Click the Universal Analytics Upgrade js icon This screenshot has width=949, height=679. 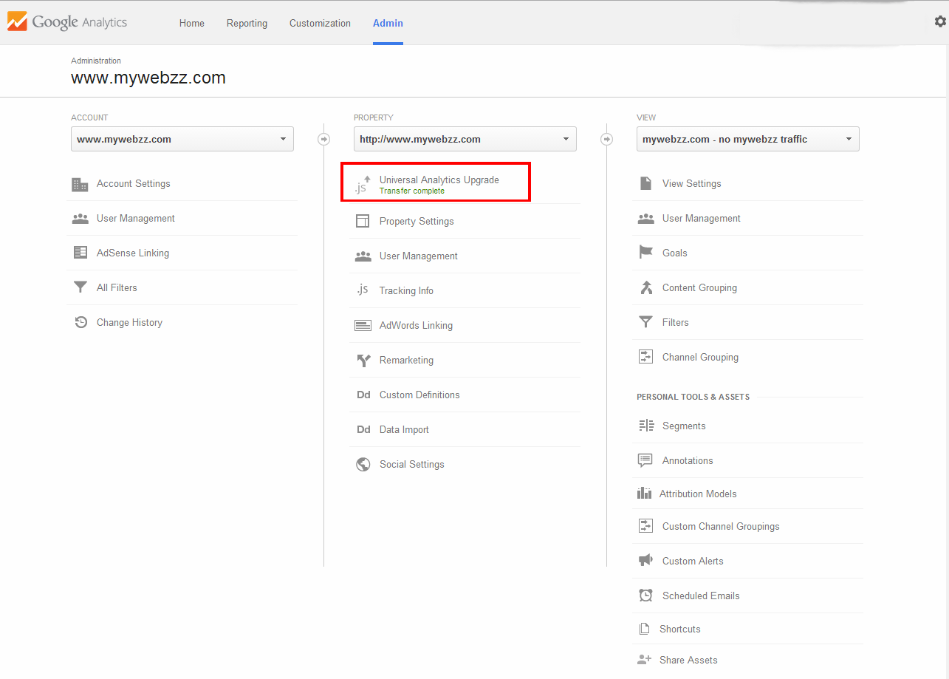[362, 185]
